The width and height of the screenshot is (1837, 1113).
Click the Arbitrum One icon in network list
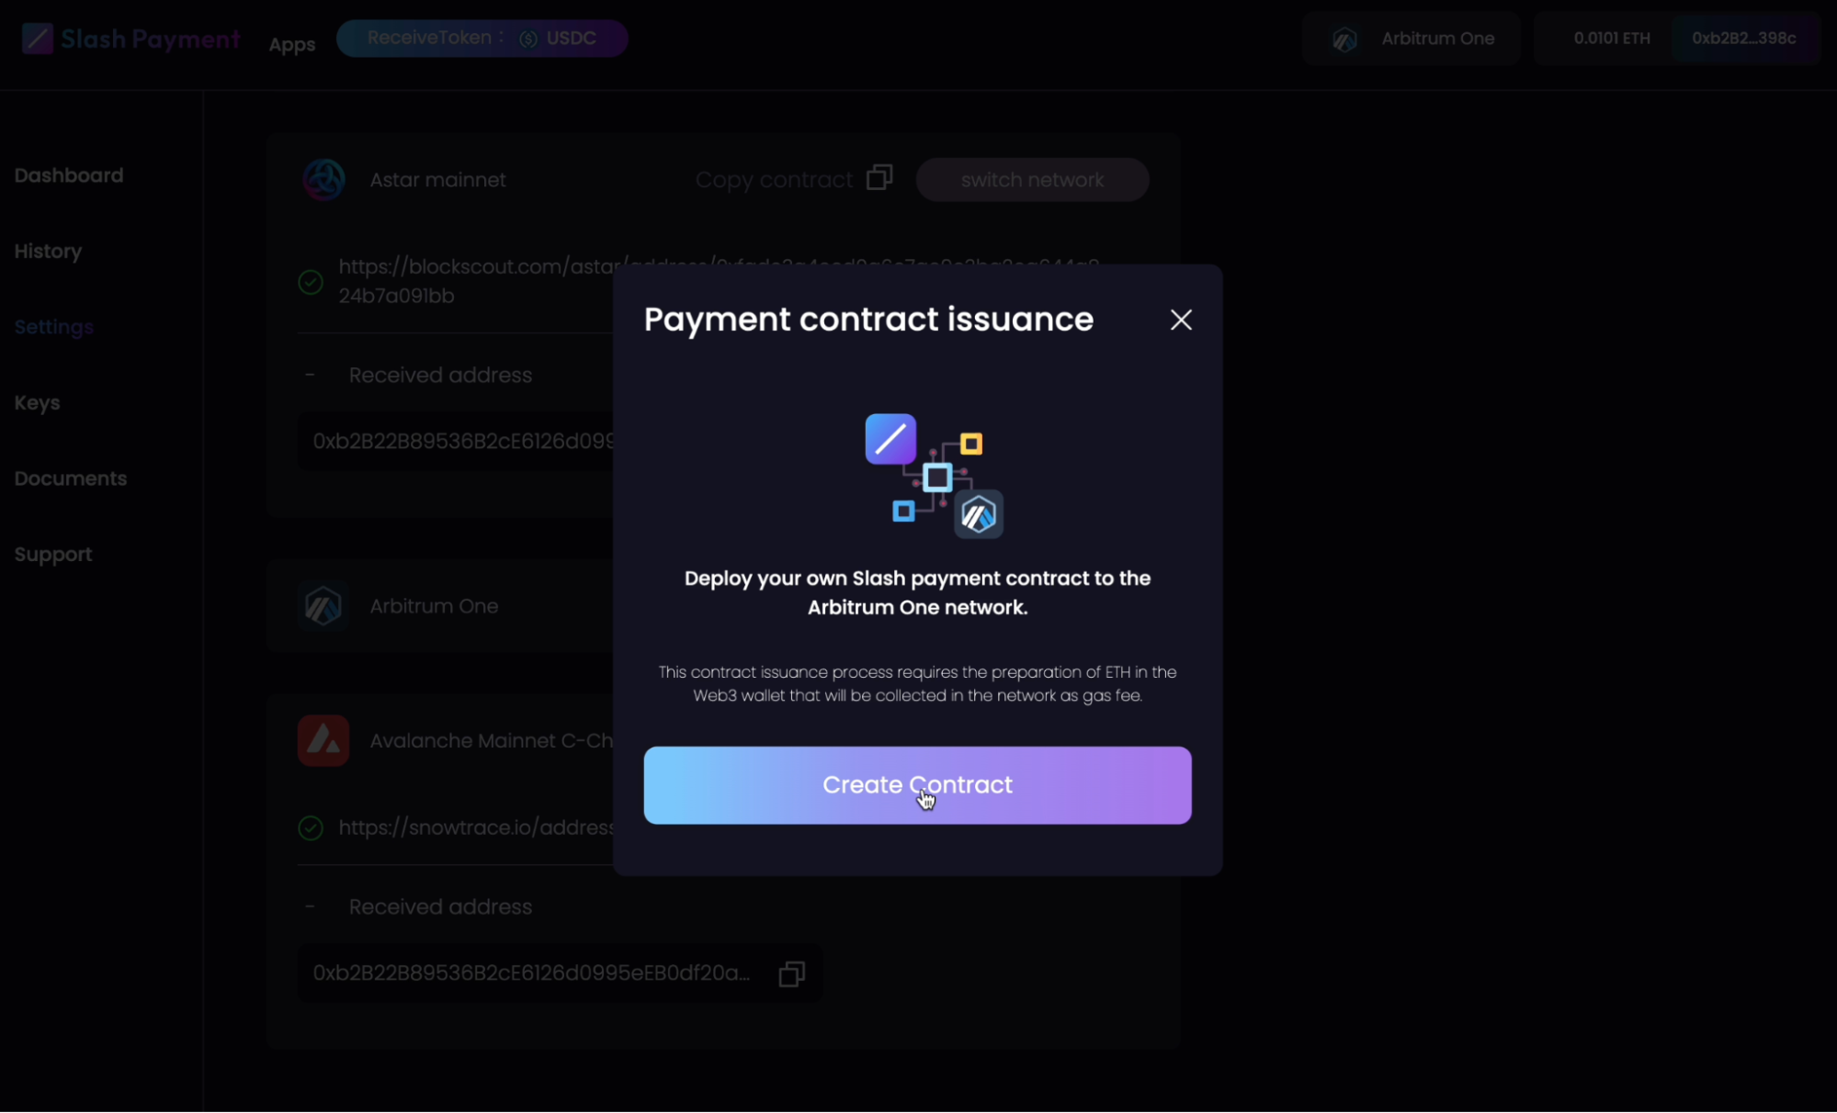(323, 606)
